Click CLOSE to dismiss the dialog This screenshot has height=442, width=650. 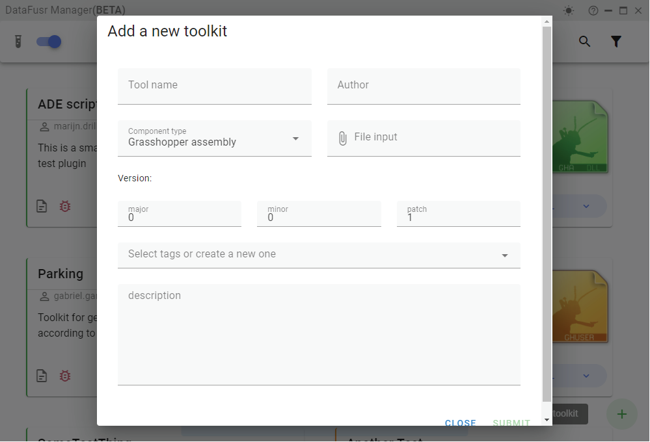tap(460, 422)
